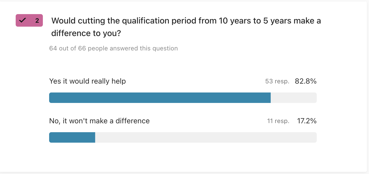Click the "53 resp." response count

[x=277, y=82]
